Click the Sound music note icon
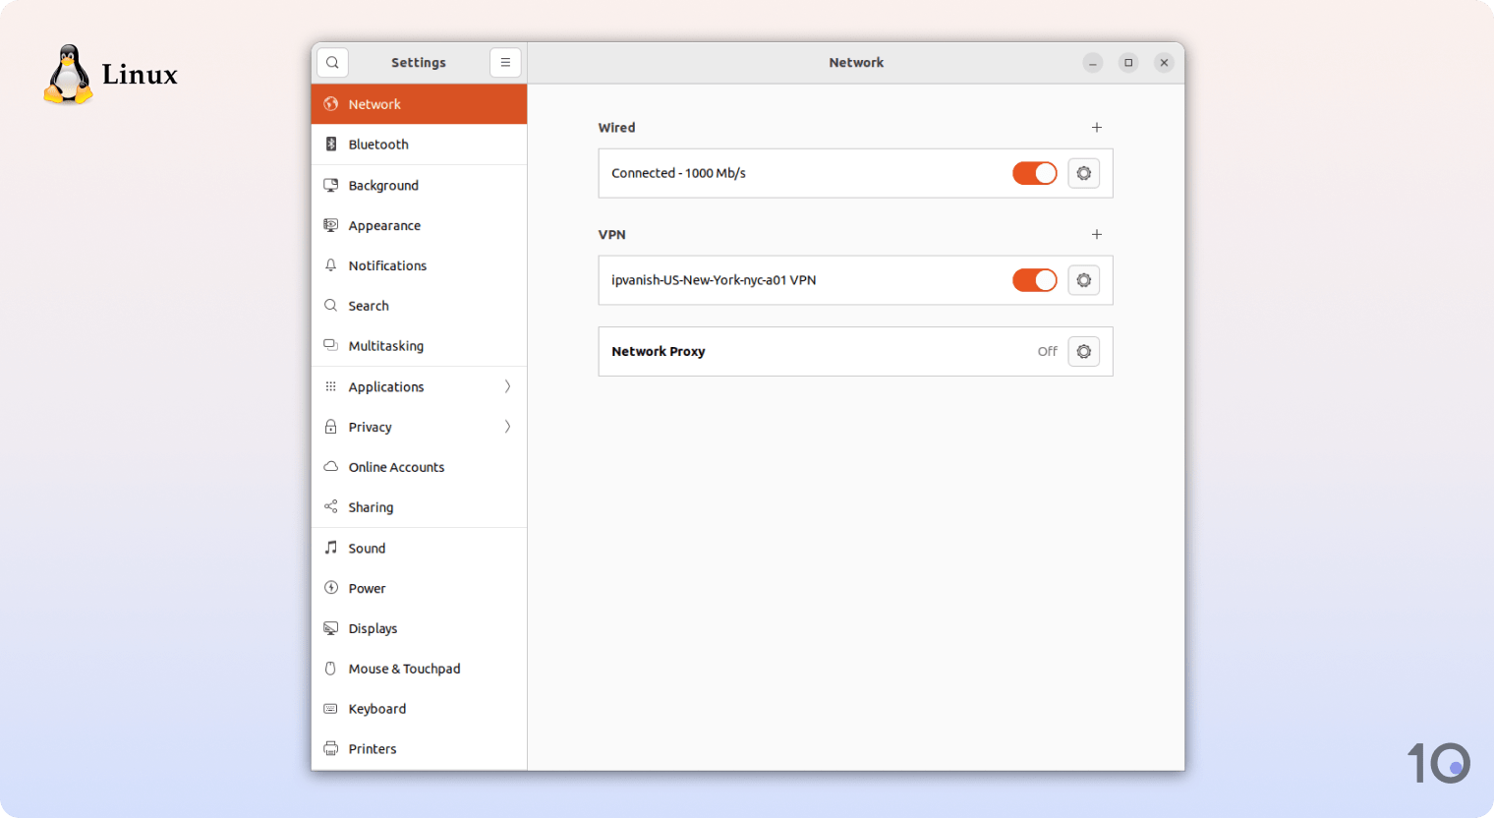This screenshot has width=1494, height=818. [331, 548]
